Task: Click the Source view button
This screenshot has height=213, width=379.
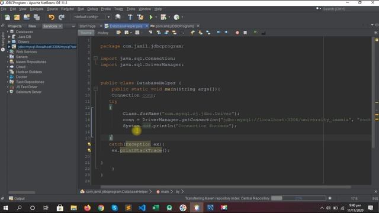Action: tap(86, 33)
